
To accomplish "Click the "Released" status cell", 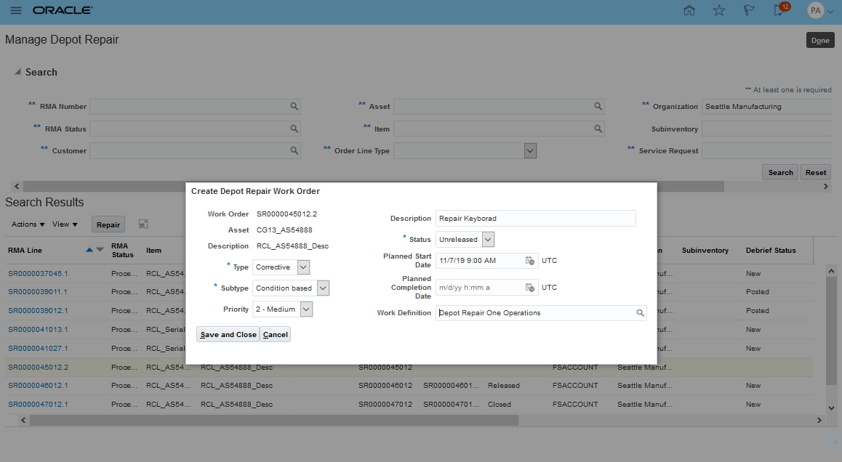I will click(504, 385).
